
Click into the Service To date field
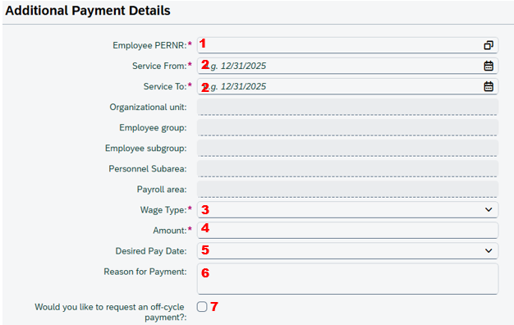point(347,86)
